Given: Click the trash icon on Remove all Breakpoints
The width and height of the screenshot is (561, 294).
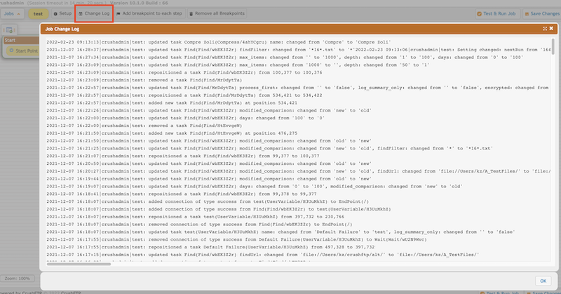Looking at the screenshot, I should (191, 13).
